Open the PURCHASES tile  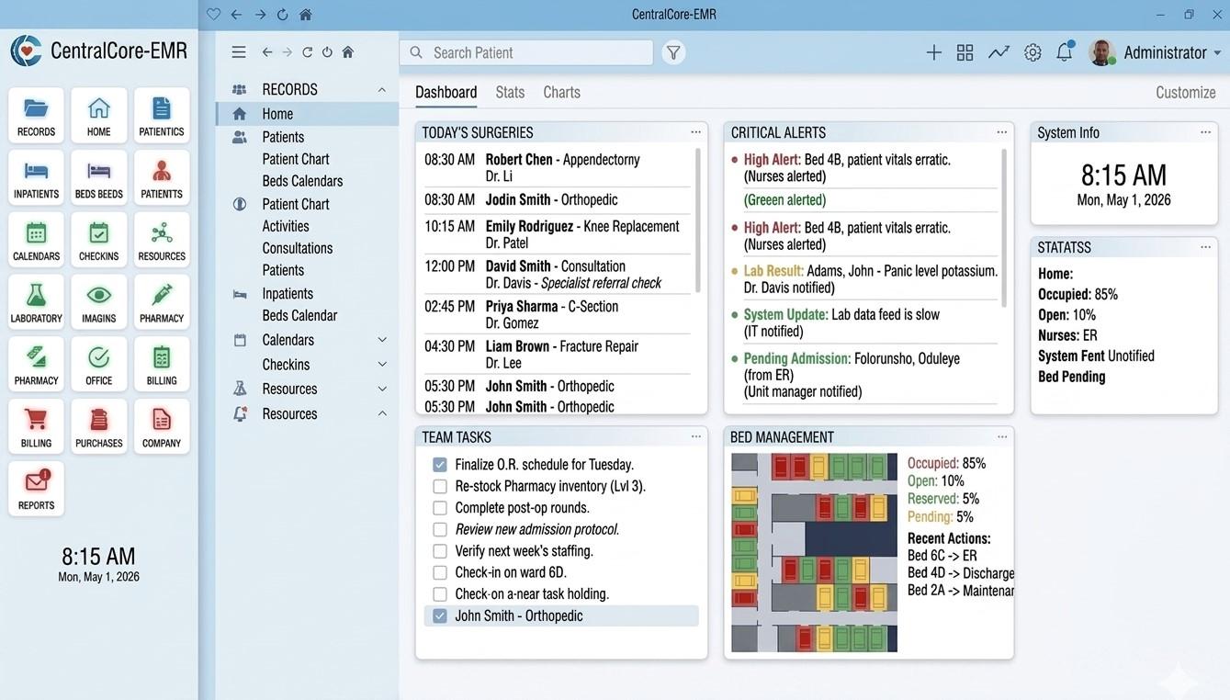pos(99,427)
